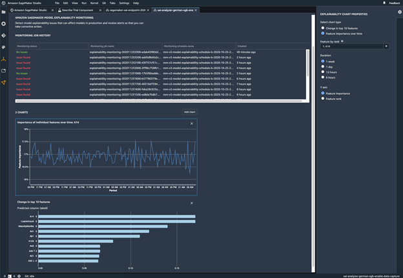The width and height of the screenshot is (403, 278).
Task: Select the '1 day' duration option
Action: (x=323, y=66)
